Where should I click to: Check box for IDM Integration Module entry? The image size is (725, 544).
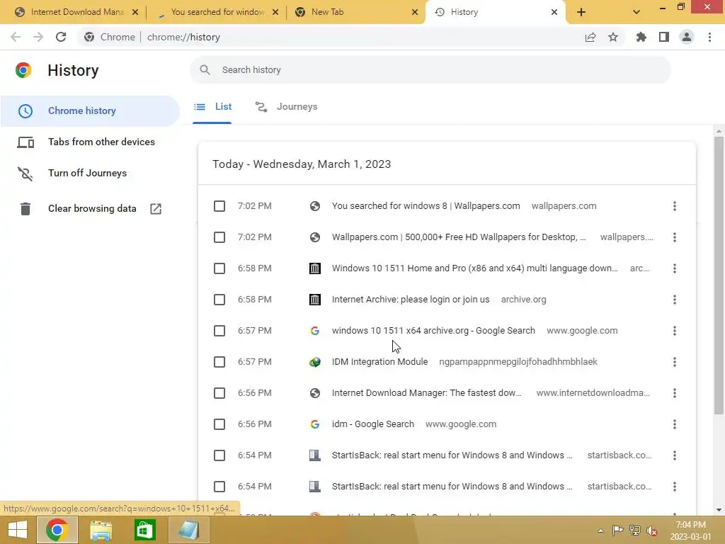pos(219,362)
